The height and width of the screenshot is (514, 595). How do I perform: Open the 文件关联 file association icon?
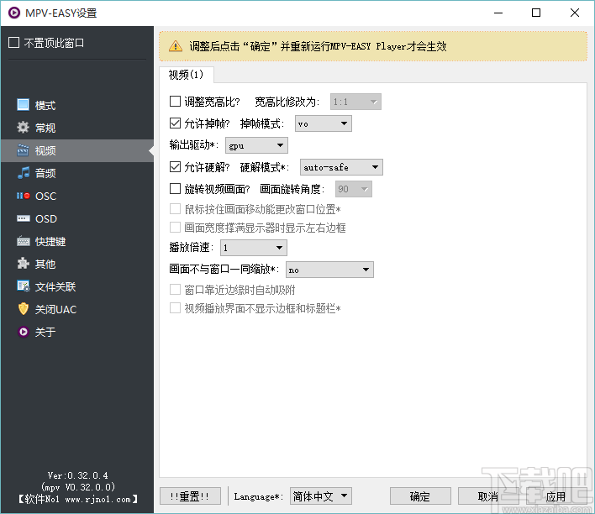point(23,286)
